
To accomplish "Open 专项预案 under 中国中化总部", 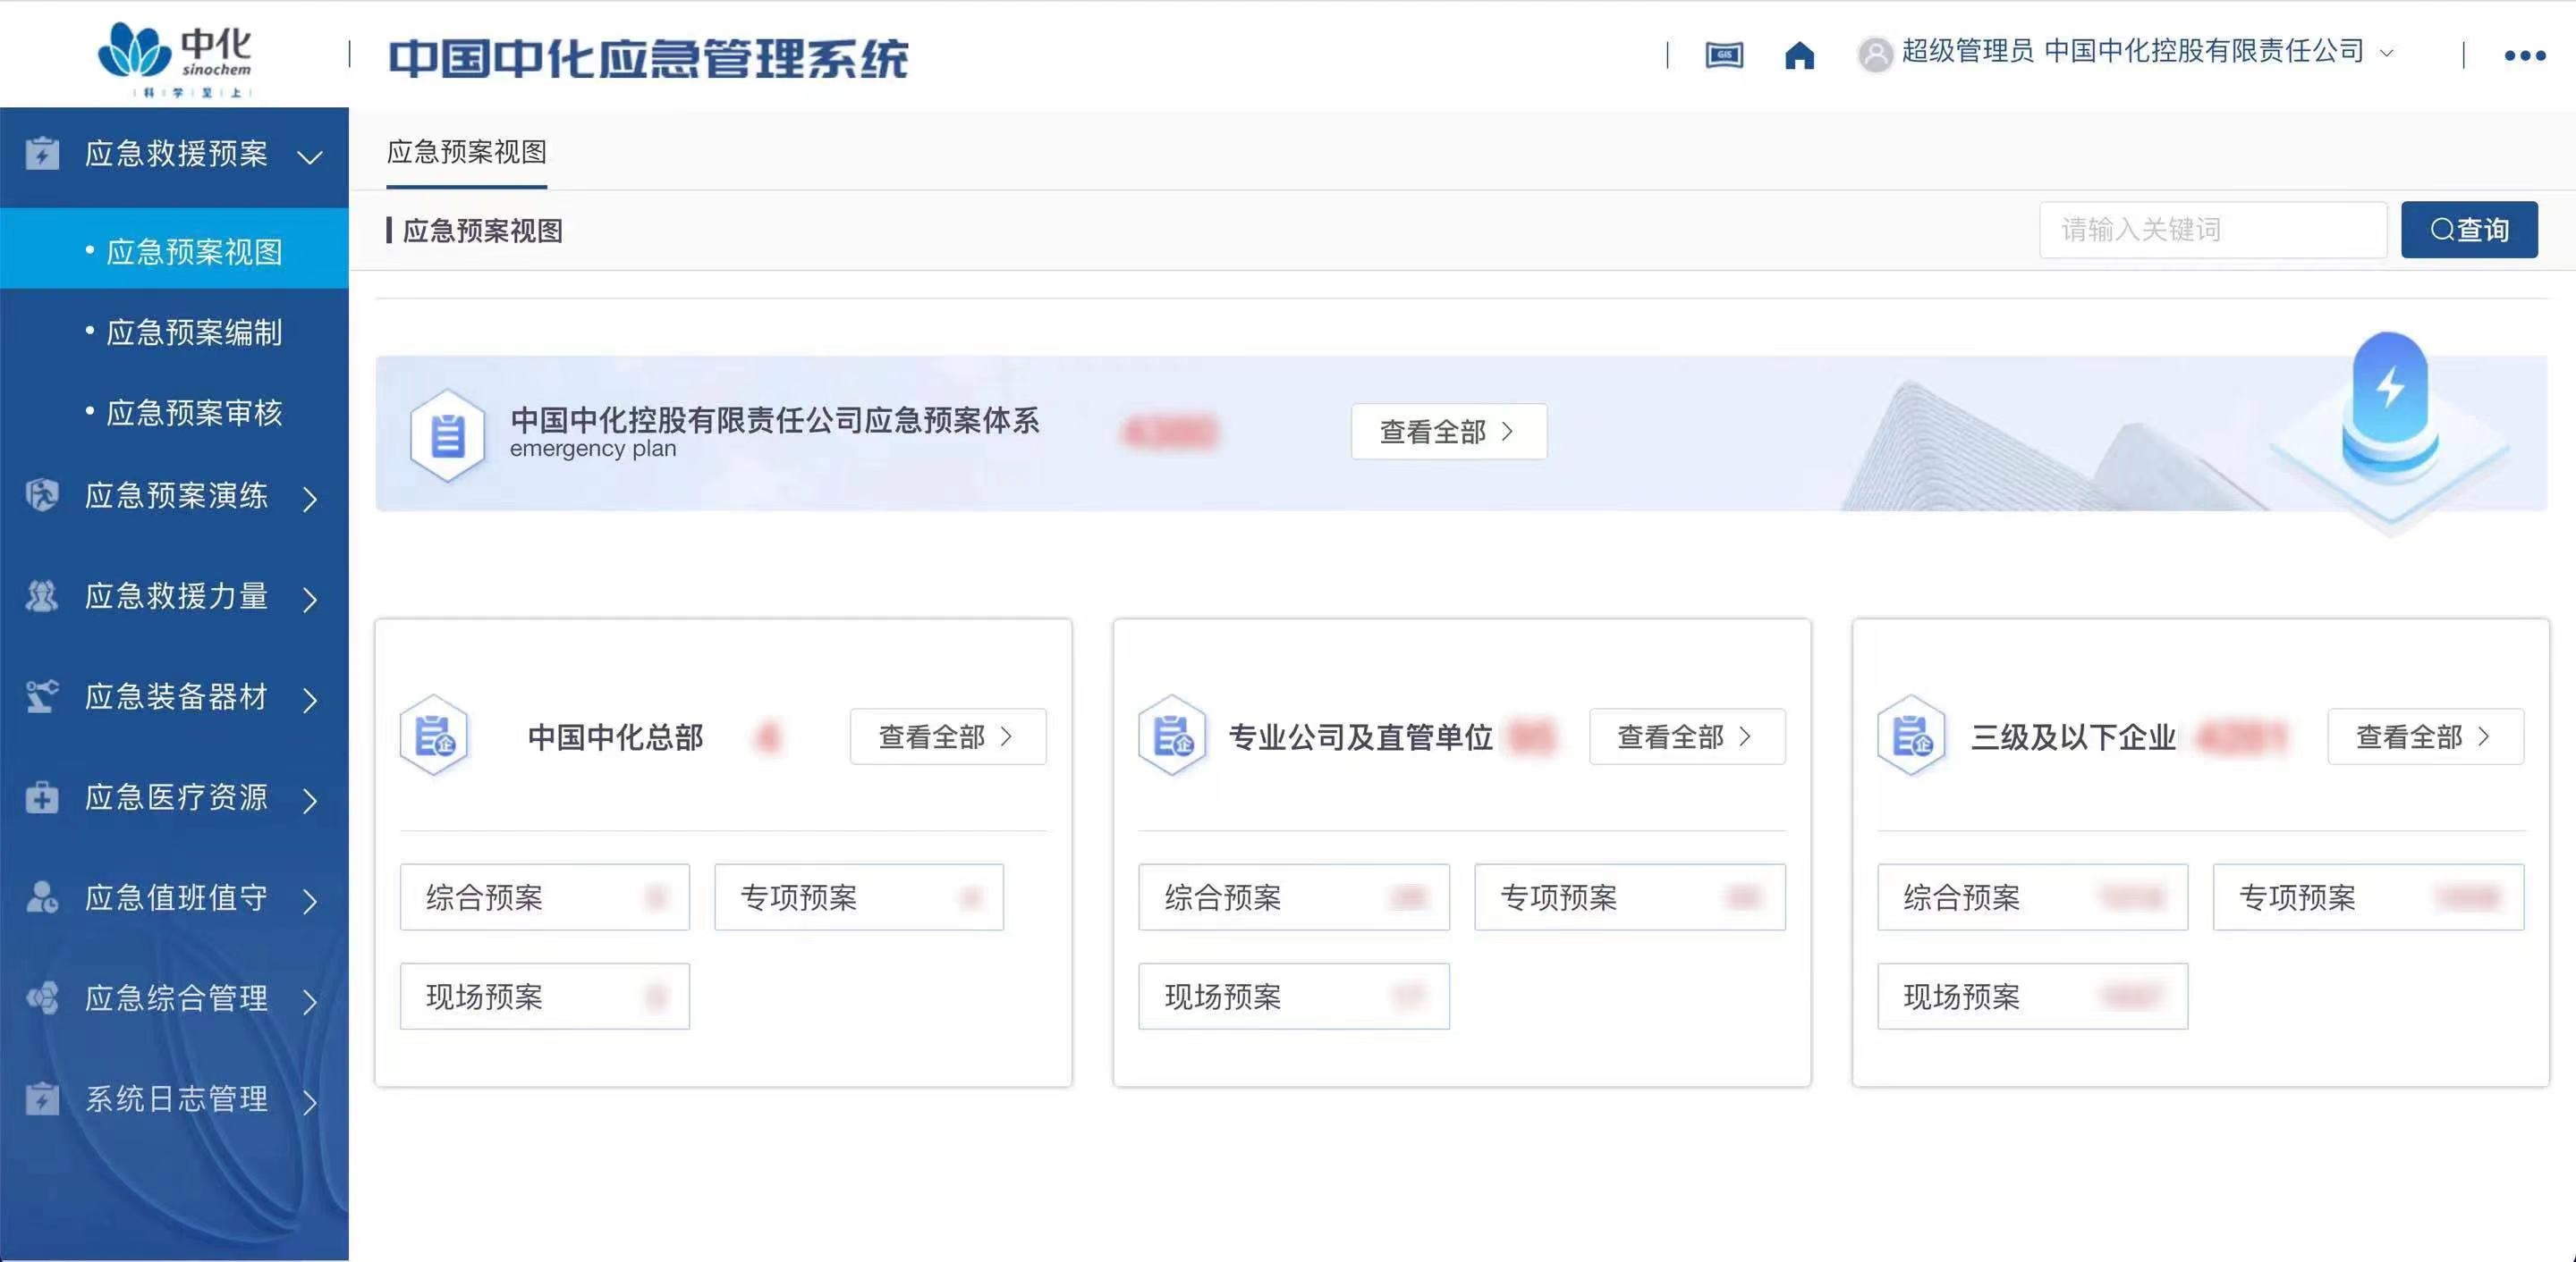I will (x=859, y=897).
